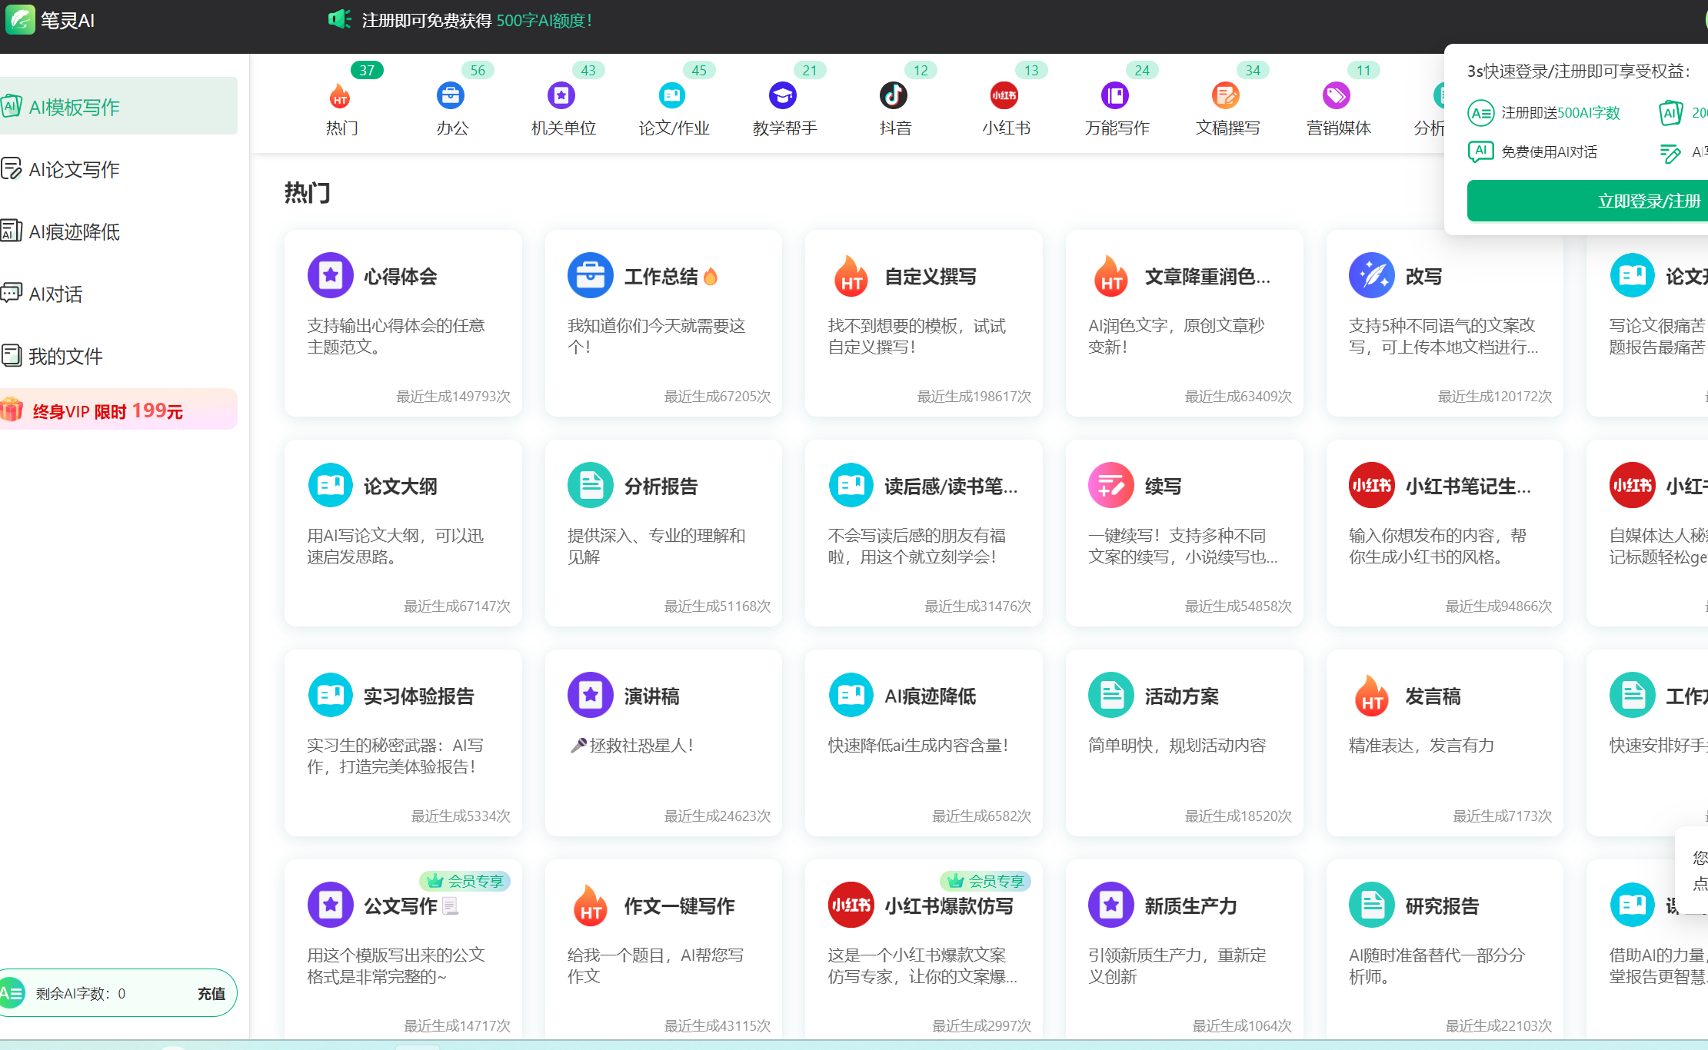Click the 活动方案 document icon
Image resolution: width=1708 pixels, height=1050 pixels.
pos(1111,695)
